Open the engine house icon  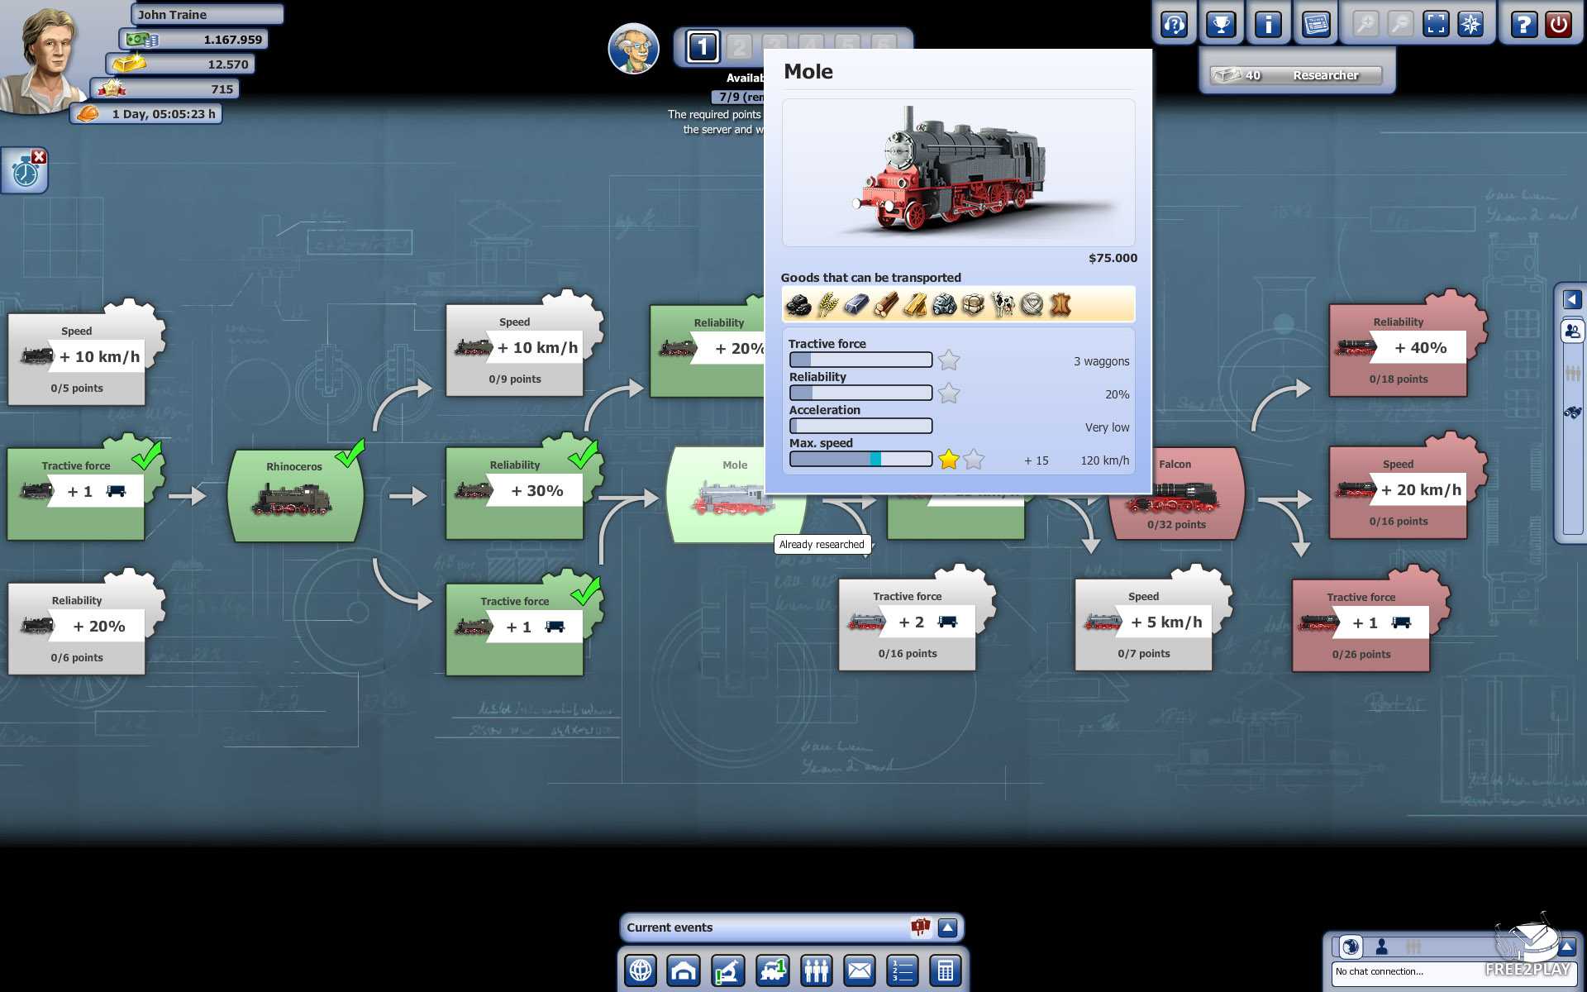pyautogui.click(x=684, y=970)
